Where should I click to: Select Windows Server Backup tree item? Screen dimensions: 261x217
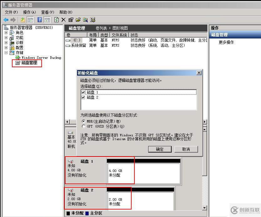click(41, 58)
